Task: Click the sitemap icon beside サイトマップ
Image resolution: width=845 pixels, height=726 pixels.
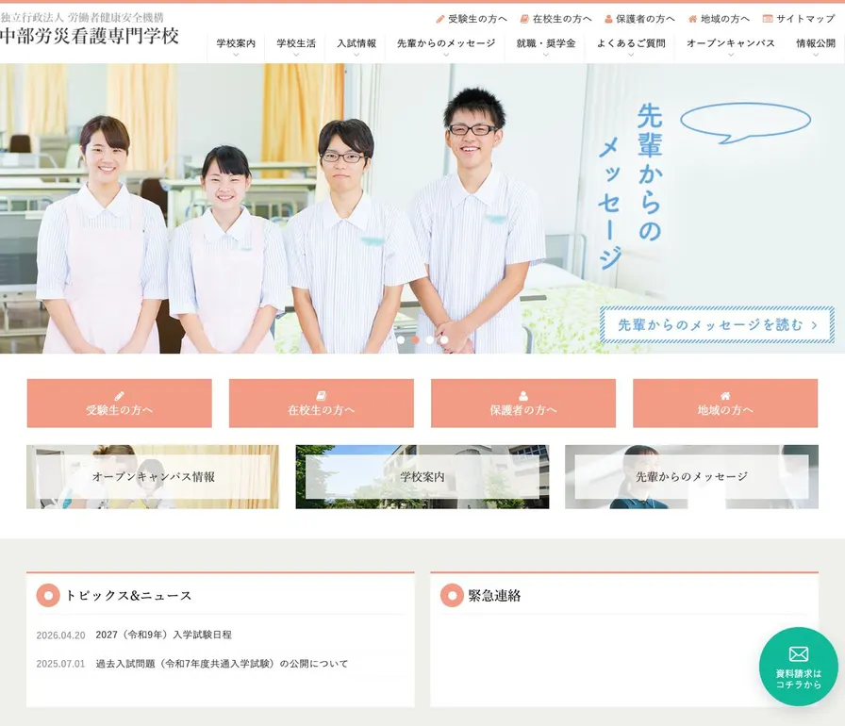Action: 768,18
